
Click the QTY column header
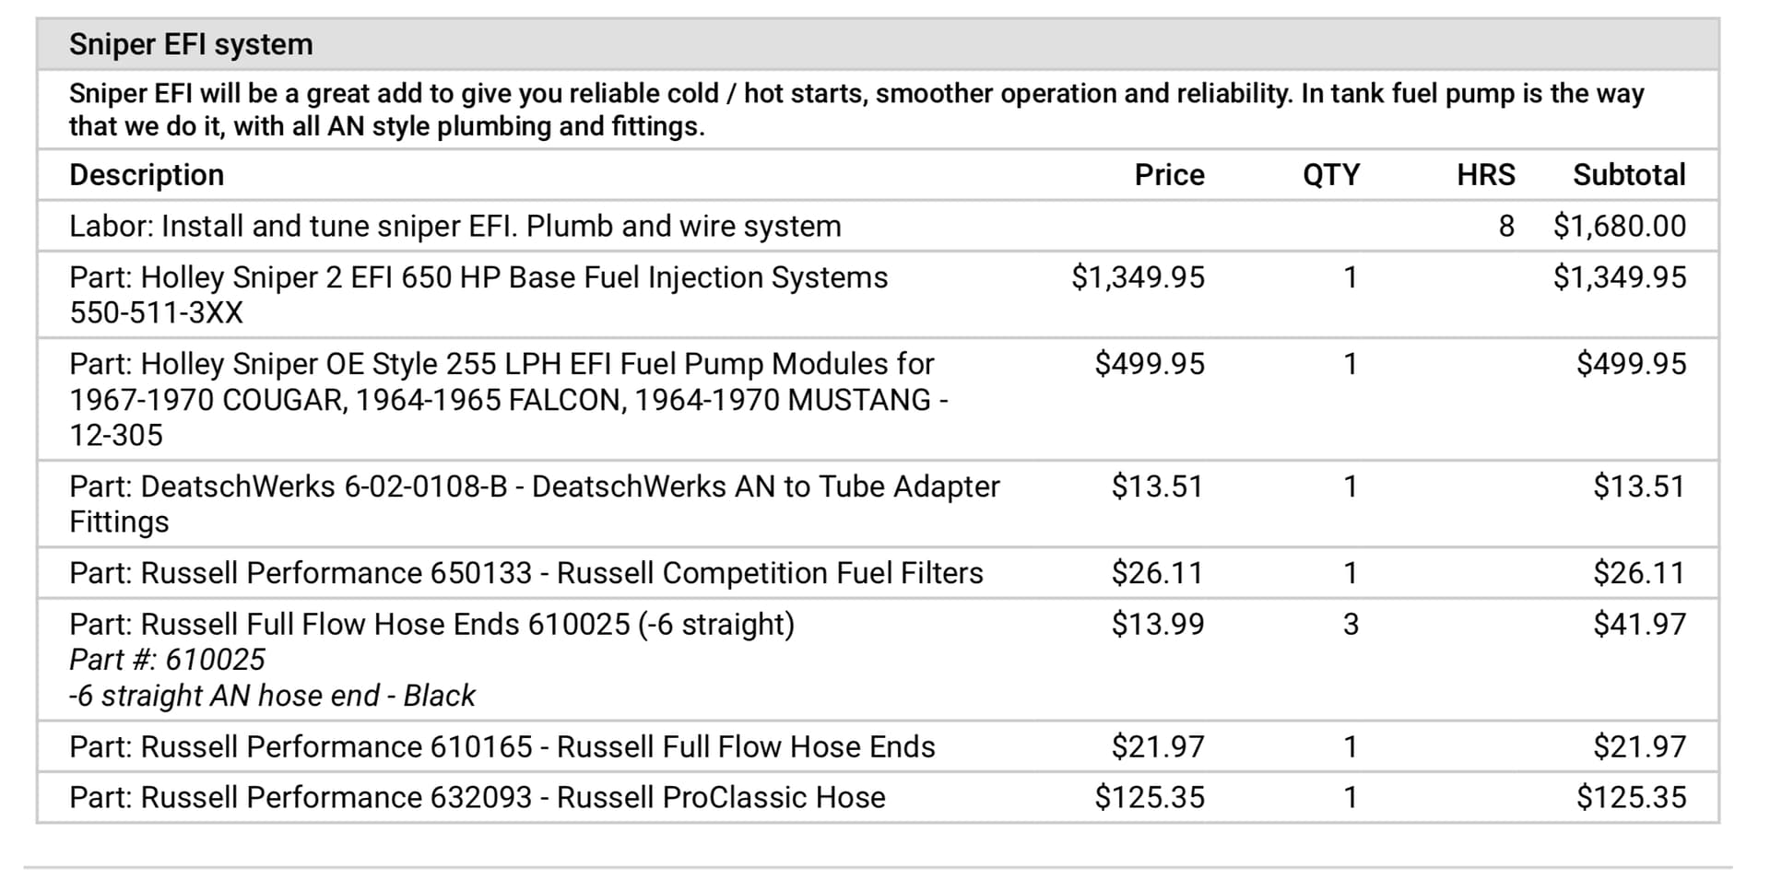(x=1330, y=175)
